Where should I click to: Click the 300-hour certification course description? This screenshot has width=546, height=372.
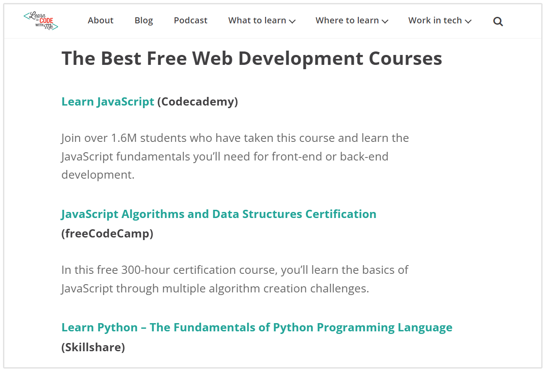coord(234,279)
